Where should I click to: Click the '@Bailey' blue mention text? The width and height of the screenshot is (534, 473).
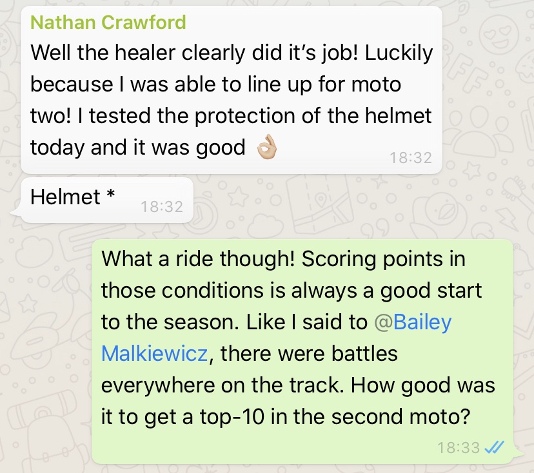(412, 322)
